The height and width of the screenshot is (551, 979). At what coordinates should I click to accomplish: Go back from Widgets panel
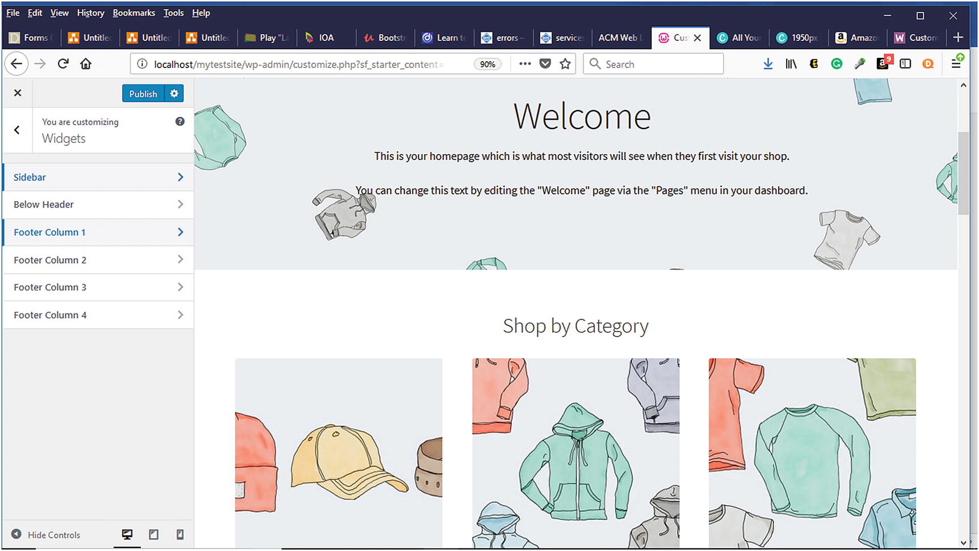pyautogui.click(x=17, y=130)
